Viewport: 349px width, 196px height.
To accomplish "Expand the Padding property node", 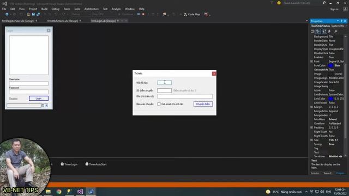I will point(312,127).
